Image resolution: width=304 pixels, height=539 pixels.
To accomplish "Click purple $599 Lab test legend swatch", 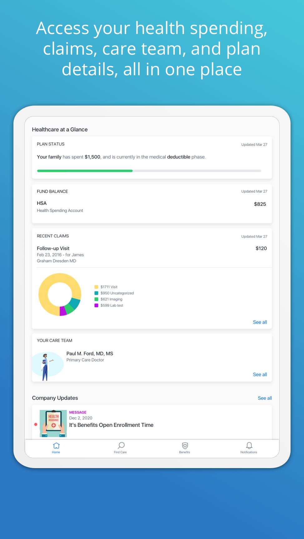I will tap(96, 305).
